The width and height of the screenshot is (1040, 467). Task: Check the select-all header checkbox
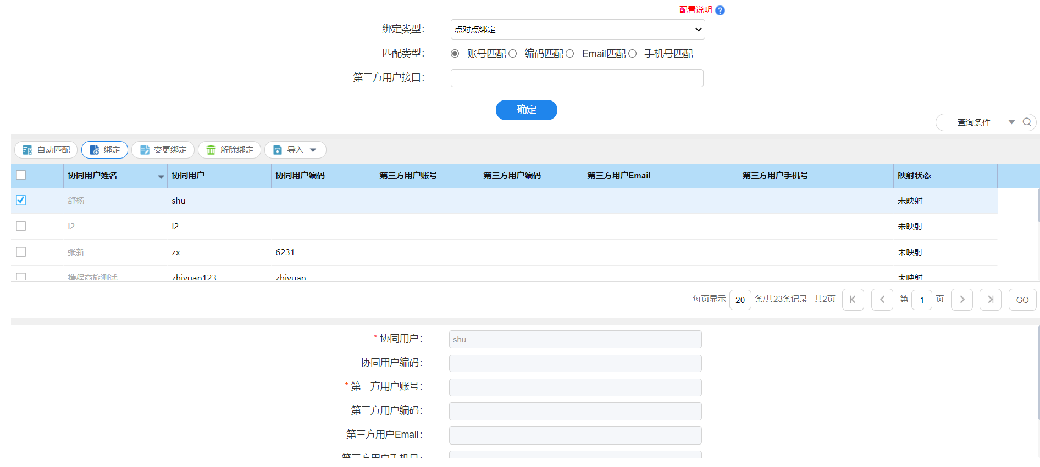point(21,175)
